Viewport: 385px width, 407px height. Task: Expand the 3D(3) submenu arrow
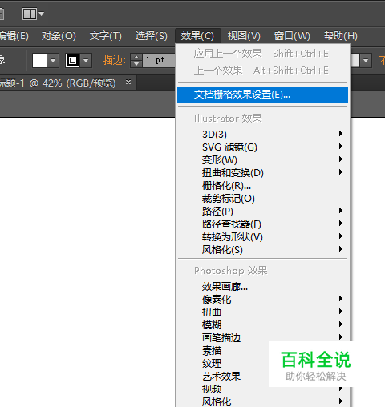[341, 134]
